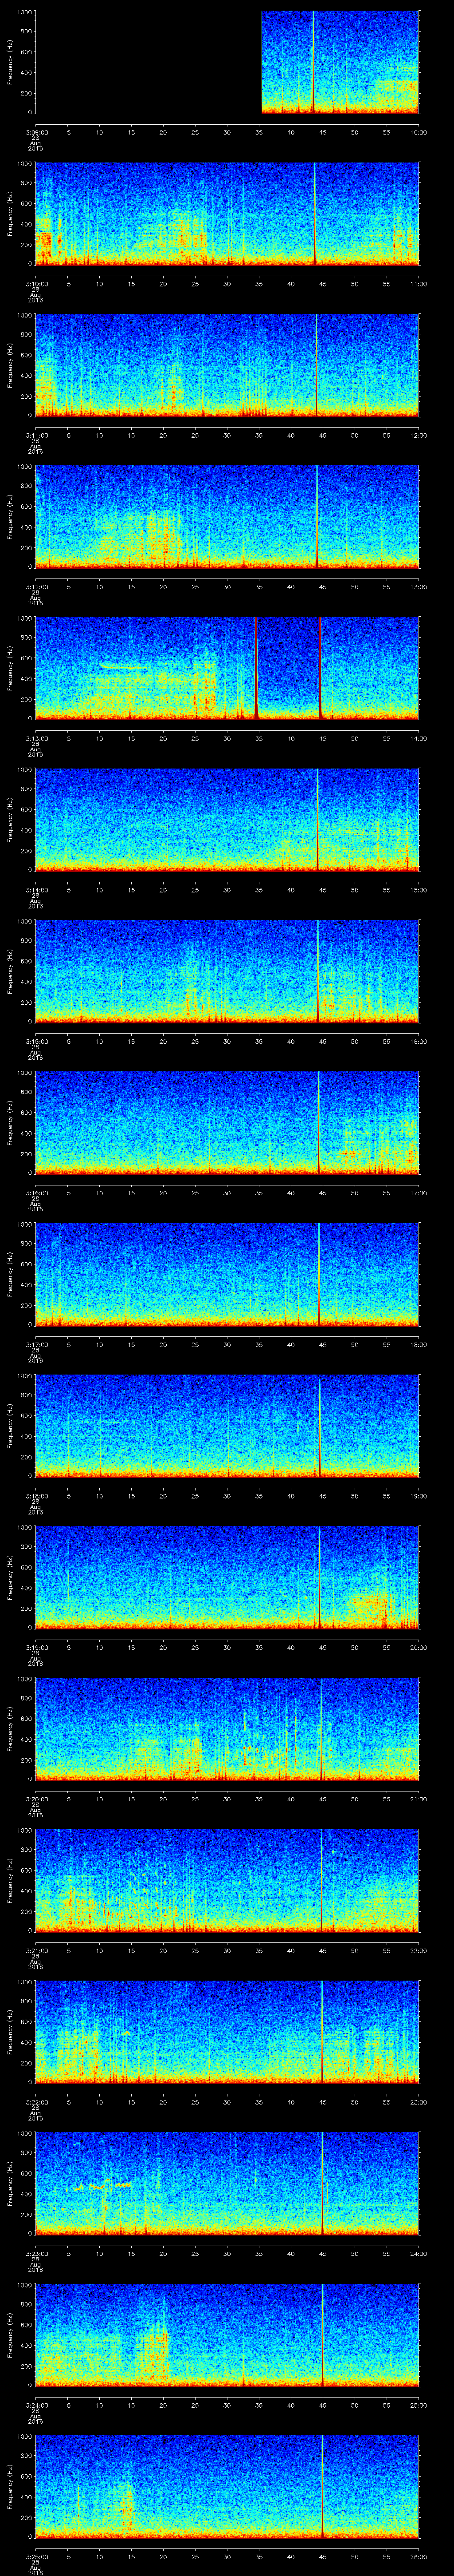
Task: Select the spectrogram panel starting at 3:16:00
Action: point(227,1123)
